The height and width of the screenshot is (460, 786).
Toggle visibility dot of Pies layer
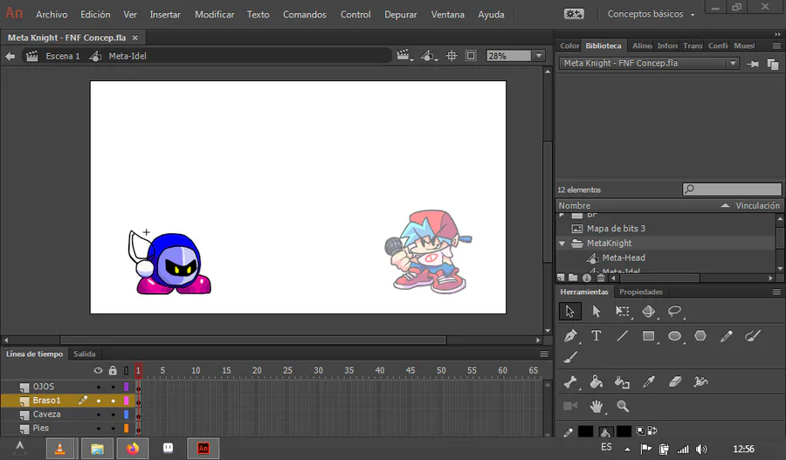(98, 429)
